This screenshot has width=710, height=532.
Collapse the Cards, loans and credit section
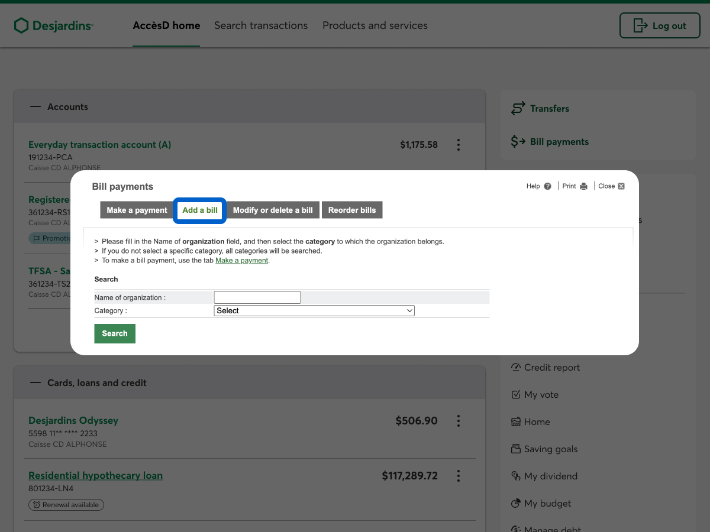[x=36, y=383]
